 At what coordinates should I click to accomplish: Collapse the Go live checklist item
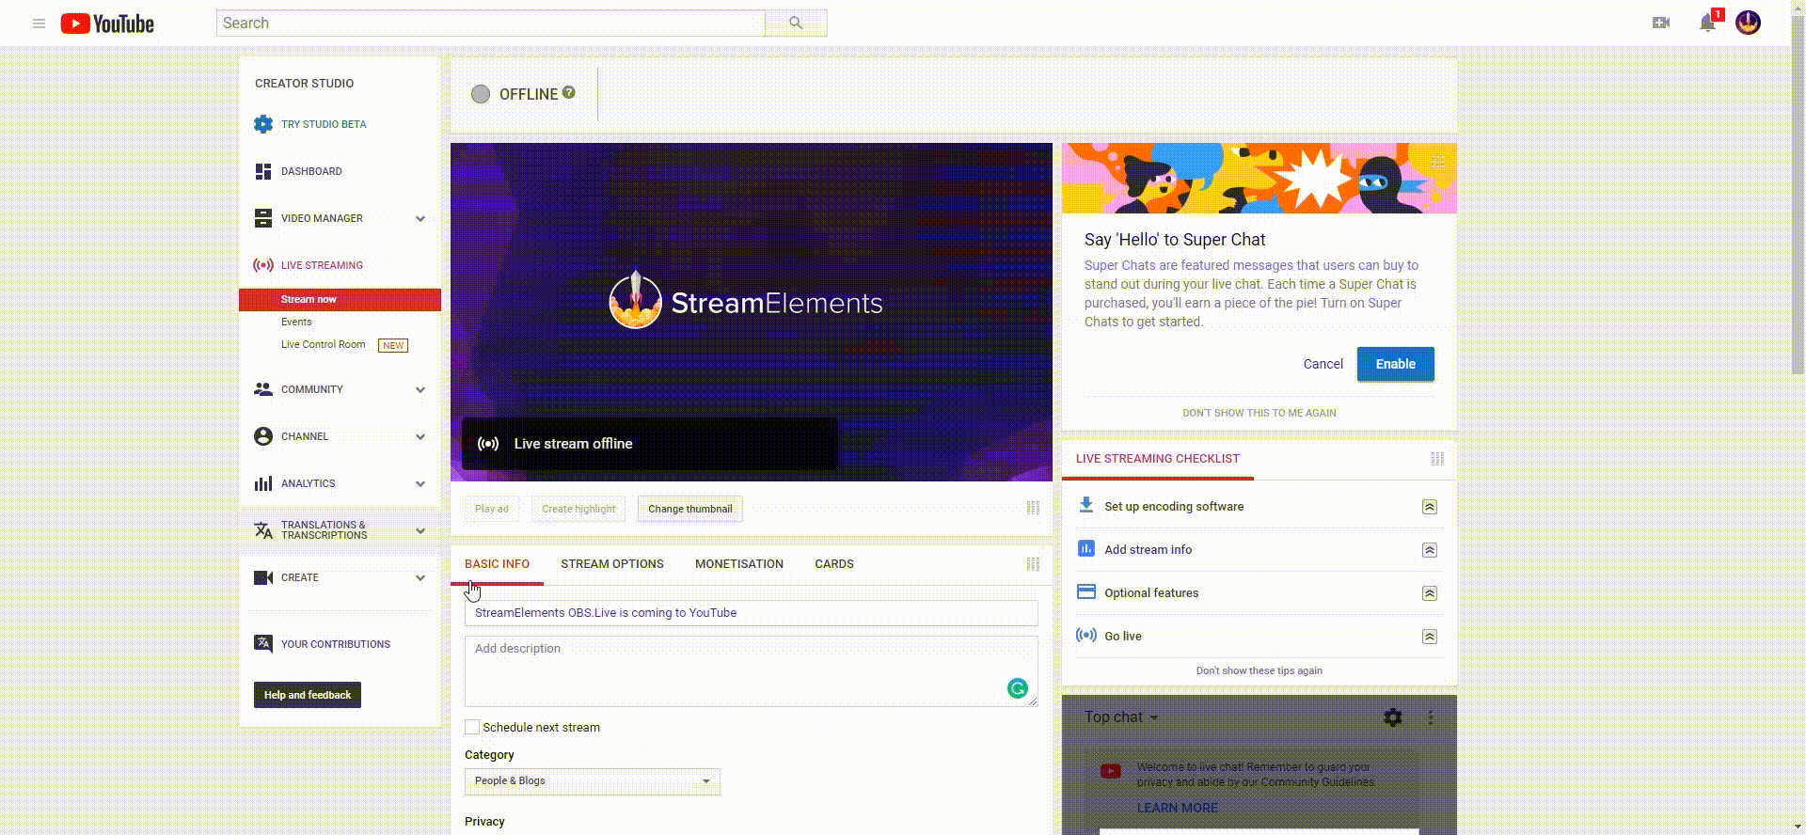[1430, 637]
